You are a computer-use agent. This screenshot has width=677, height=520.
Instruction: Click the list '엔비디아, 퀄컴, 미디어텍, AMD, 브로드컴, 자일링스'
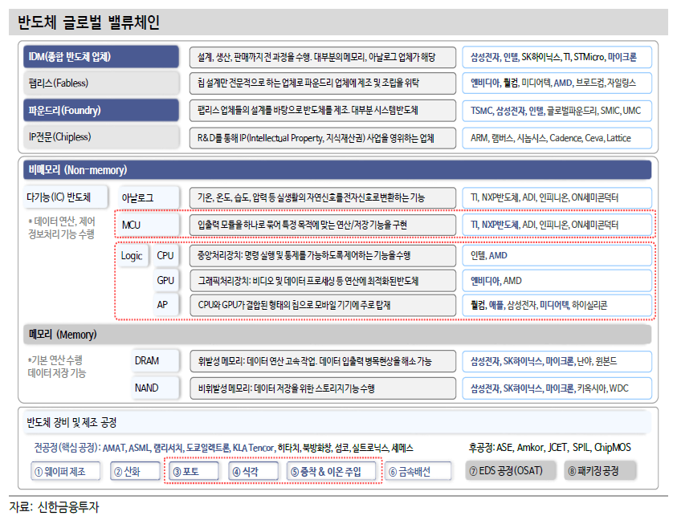(557, 83)
